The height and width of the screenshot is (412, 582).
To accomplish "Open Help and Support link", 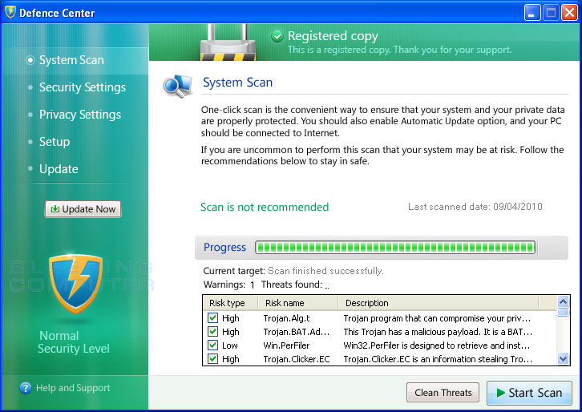I will pyautogui.click(x=73, y=388).
